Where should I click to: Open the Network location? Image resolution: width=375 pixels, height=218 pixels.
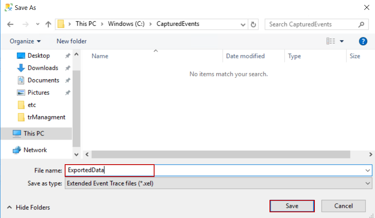point(35,150)
